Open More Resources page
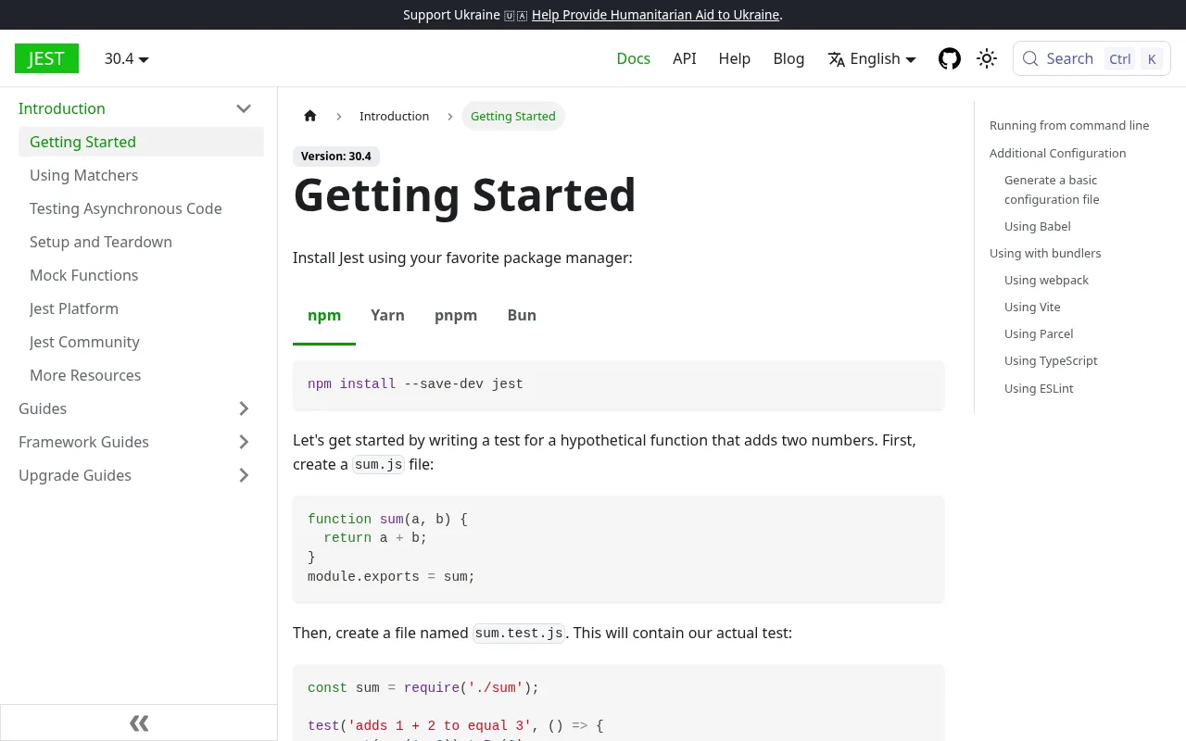 (x=141, y=375)
